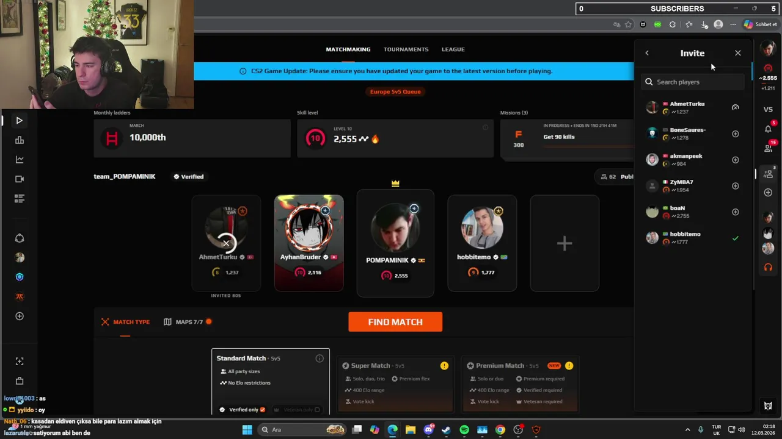Cancel pending invite for AhmetTurku in list
782x439 pixels.
point(736,107)
